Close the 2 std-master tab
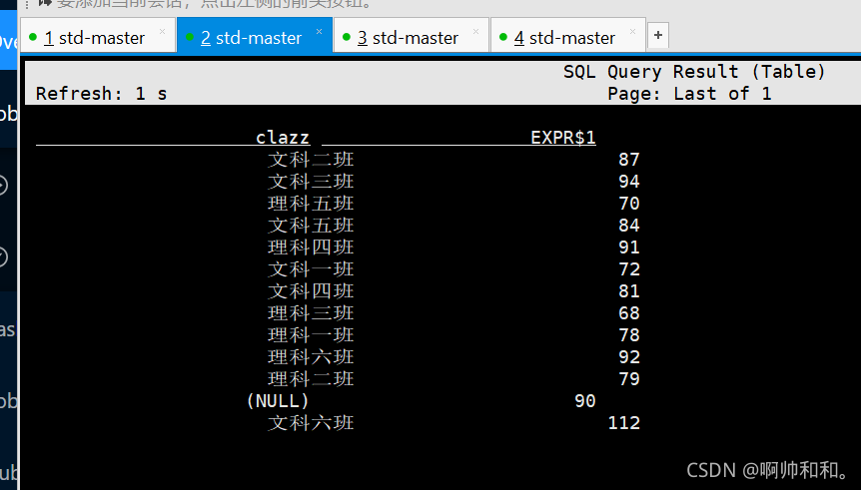This screenshot has height=490, width=861. click(319, 31)
